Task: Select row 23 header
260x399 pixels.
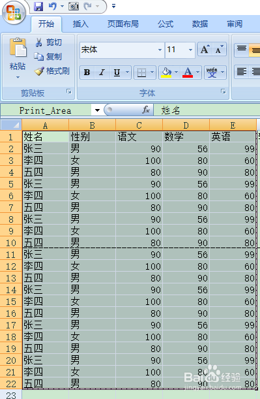Action: (10, 394)
